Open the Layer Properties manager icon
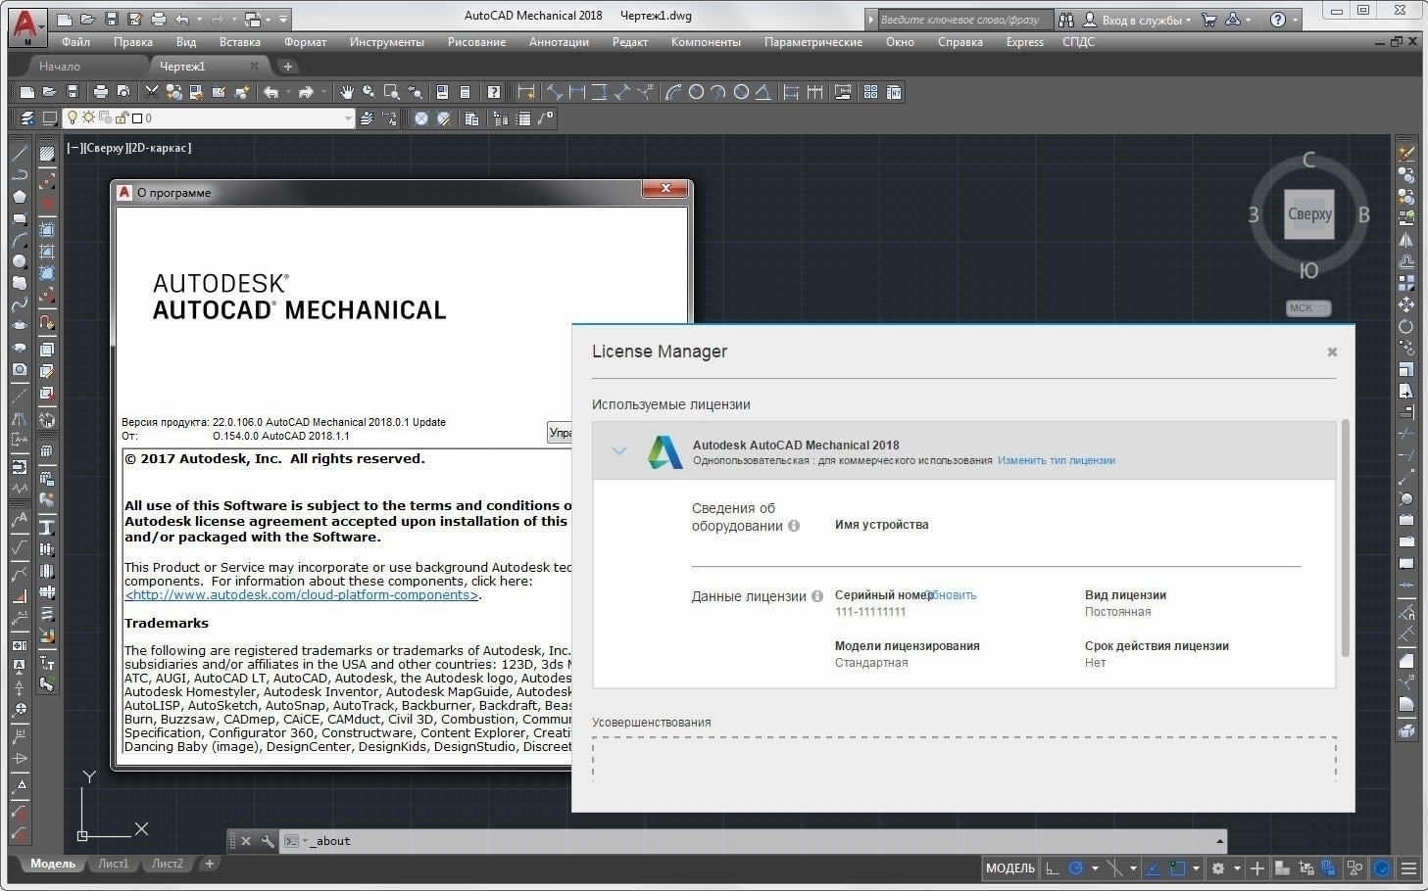Screen dimensions: 1428x891 (x=27, y=118)
